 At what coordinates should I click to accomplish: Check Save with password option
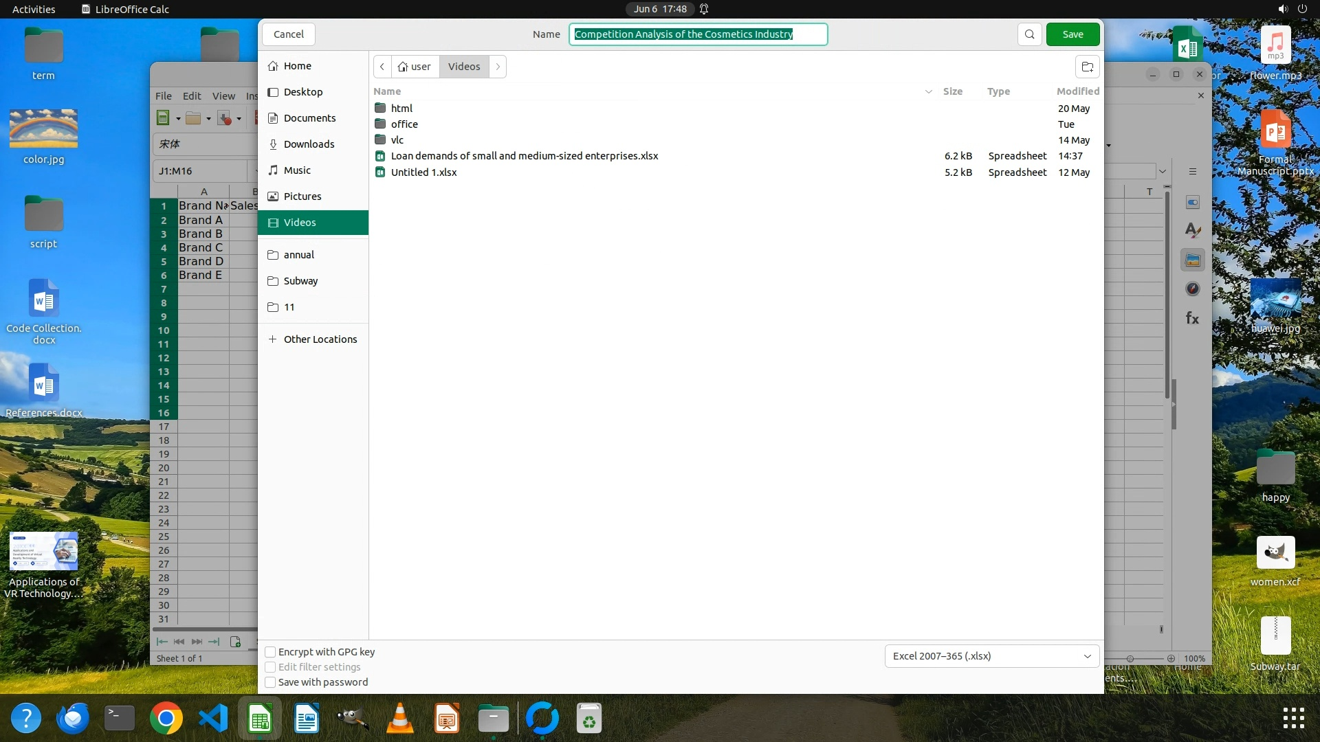click(271, 682)
